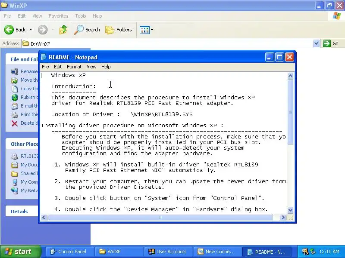The width and height of the screenshot is (345, 258).
Task: Click the first system tray icon
Action: [305, 252]
